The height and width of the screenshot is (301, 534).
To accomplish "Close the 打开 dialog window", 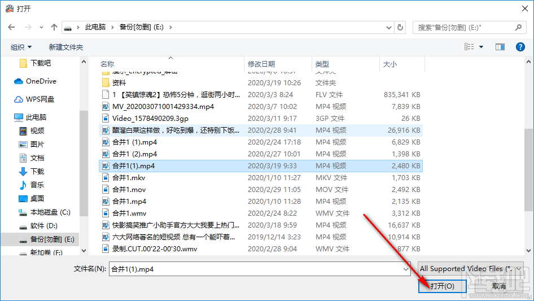I will point(525,8).
